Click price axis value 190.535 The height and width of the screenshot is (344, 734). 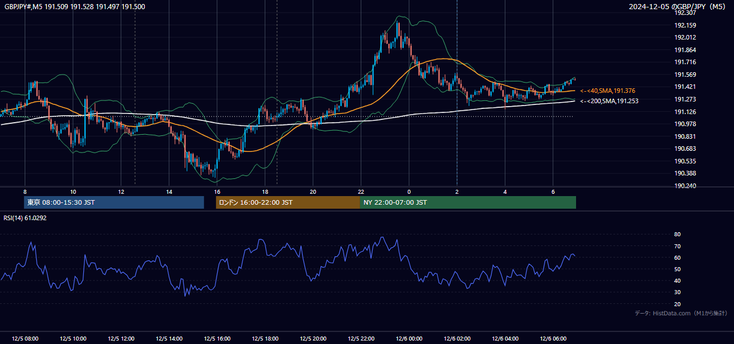(685, 161)
